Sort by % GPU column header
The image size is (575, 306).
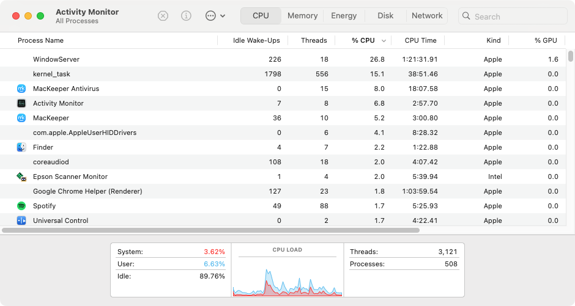tap(546, 40)
